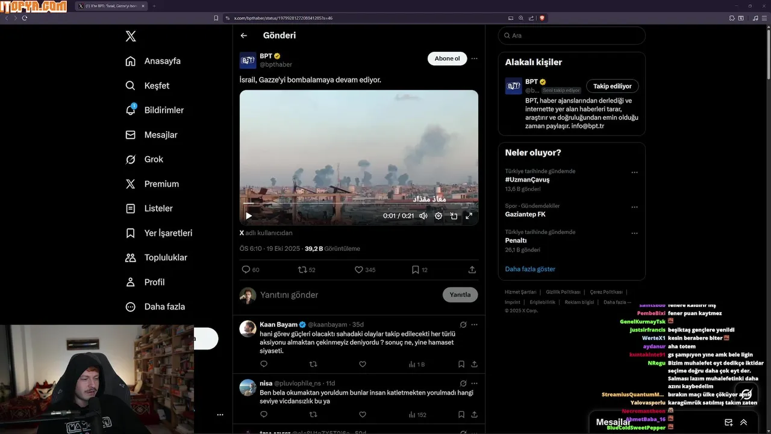Screen dimensions: 771x434
Task: View stats of Kaan Bayam's comment (1 B)
Action: tap(416, 364)
